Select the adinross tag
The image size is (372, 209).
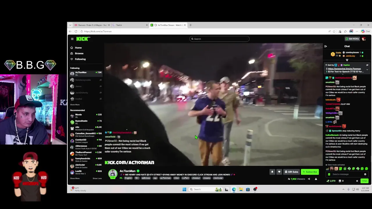[x=146, y=178]
